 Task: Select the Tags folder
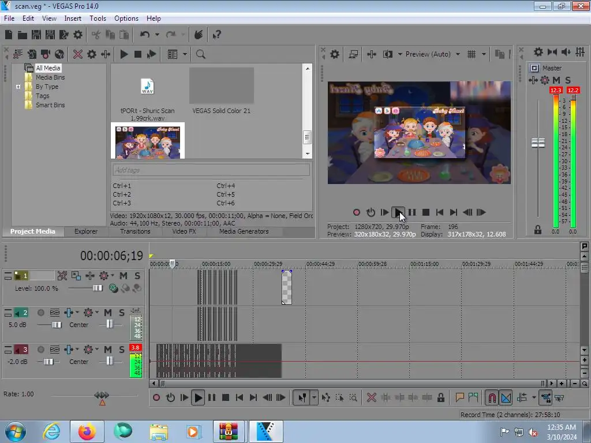pyautogui.click(x=43, y=96)
